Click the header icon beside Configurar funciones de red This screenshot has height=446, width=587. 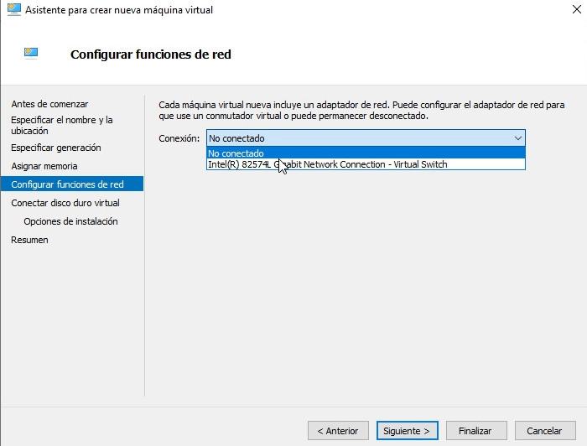point(32,54)
